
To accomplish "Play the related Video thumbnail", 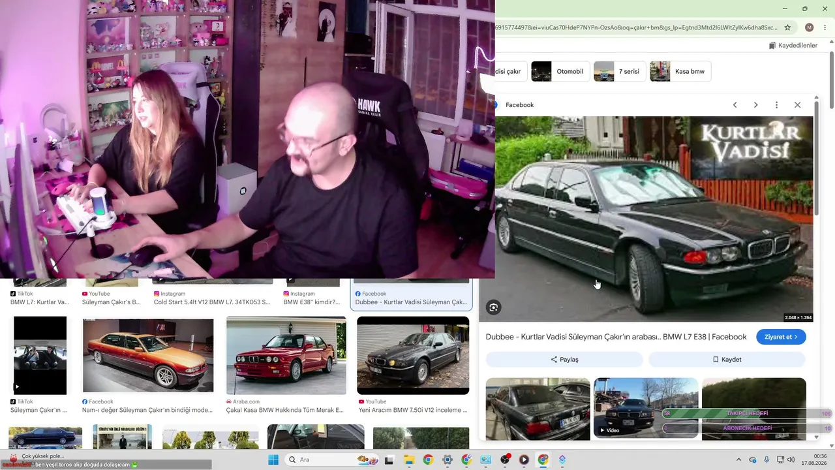I will (646, 409).
